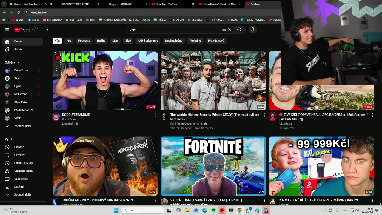Open the Dodo Extra channel avatar under the stream

click(56, 116)
